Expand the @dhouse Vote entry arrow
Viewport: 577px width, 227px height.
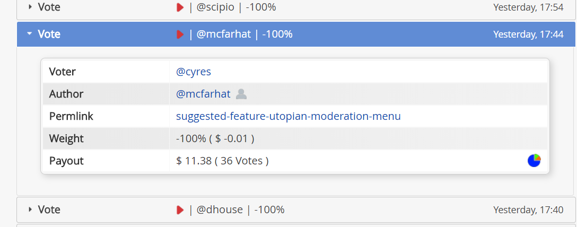click(x=30, y=209)
